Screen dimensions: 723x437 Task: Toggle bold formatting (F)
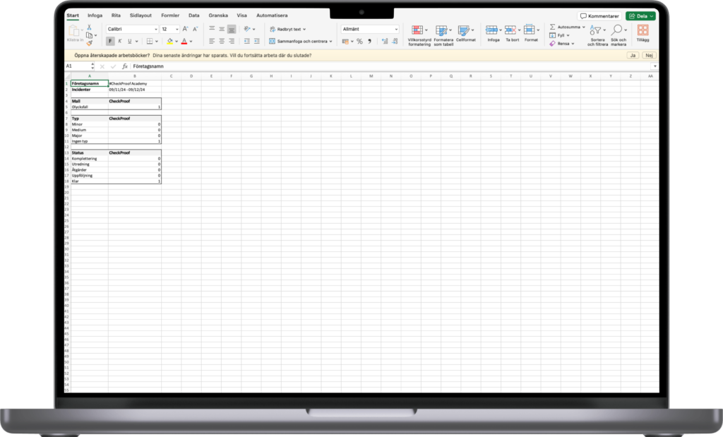[110, 42]
